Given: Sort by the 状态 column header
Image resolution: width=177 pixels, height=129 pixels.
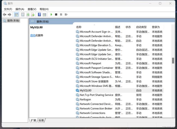Looking at the screenshot, I should 128,27.
